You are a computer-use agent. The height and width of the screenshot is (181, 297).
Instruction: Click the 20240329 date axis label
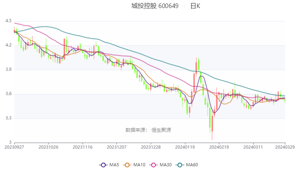point(285,147)
